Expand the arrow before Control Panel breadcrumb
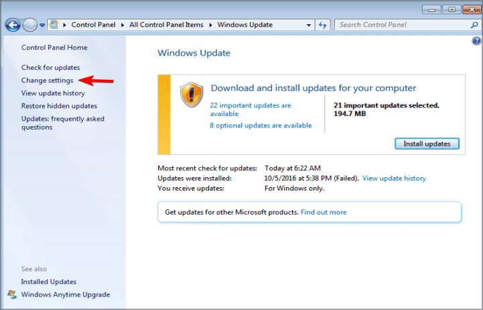The height and width of the screenshot is (310, 483). (x=64, y=25)
